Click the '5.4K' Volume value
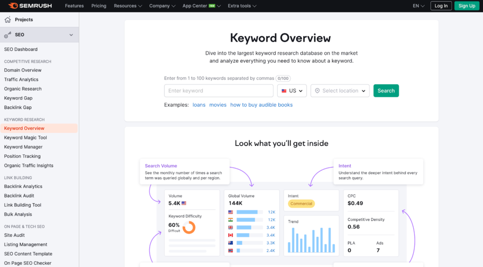 (175, 203)
